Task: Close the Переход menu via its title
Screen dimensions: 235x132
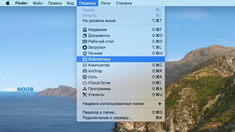Action: (87, 3)
